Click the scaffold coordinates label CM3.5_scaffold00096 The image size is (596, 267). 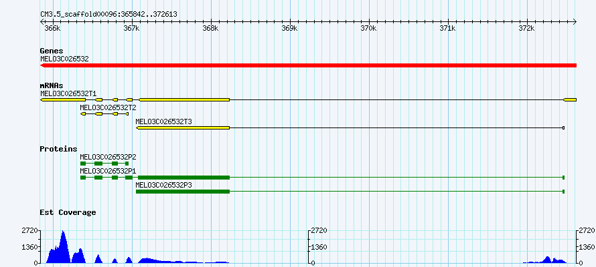[x=108, y=15]
